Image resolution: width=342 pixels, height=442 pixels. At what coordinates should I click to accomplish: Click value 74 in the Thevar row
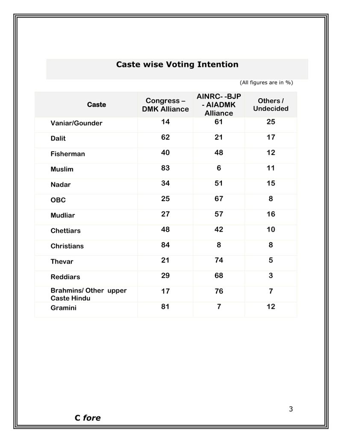[x=219, y=261]
